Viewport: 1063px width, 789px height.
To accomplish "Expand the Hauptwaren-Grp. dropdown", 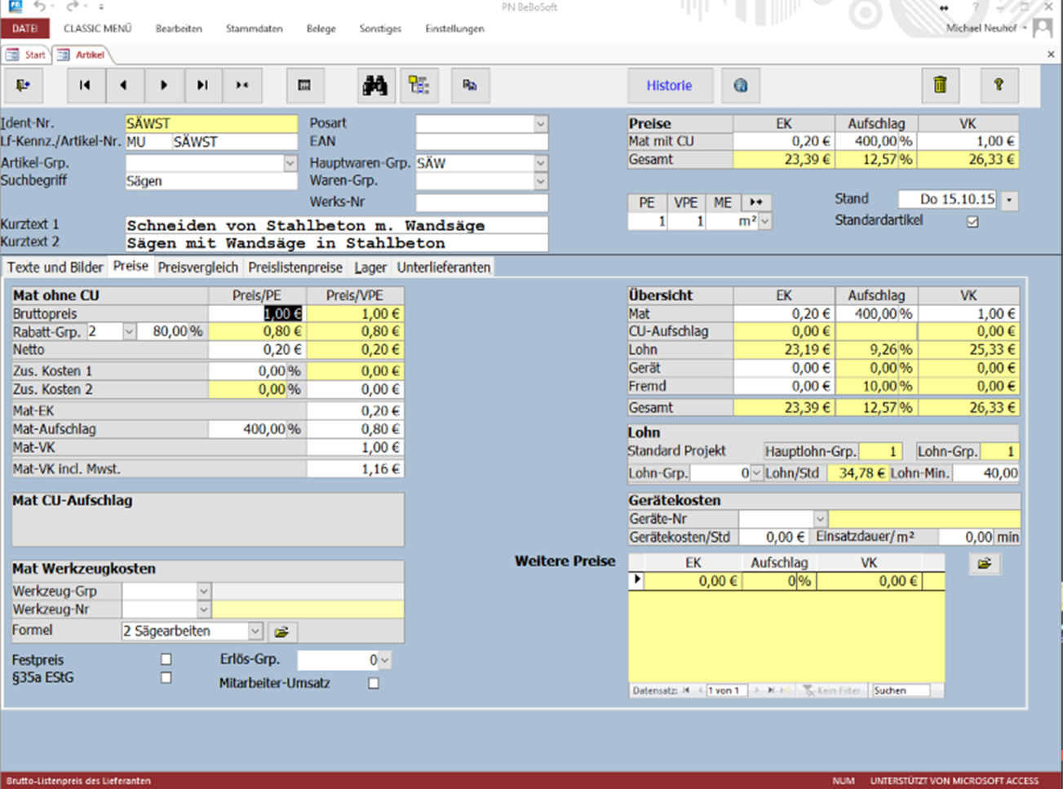I will 540,163.
